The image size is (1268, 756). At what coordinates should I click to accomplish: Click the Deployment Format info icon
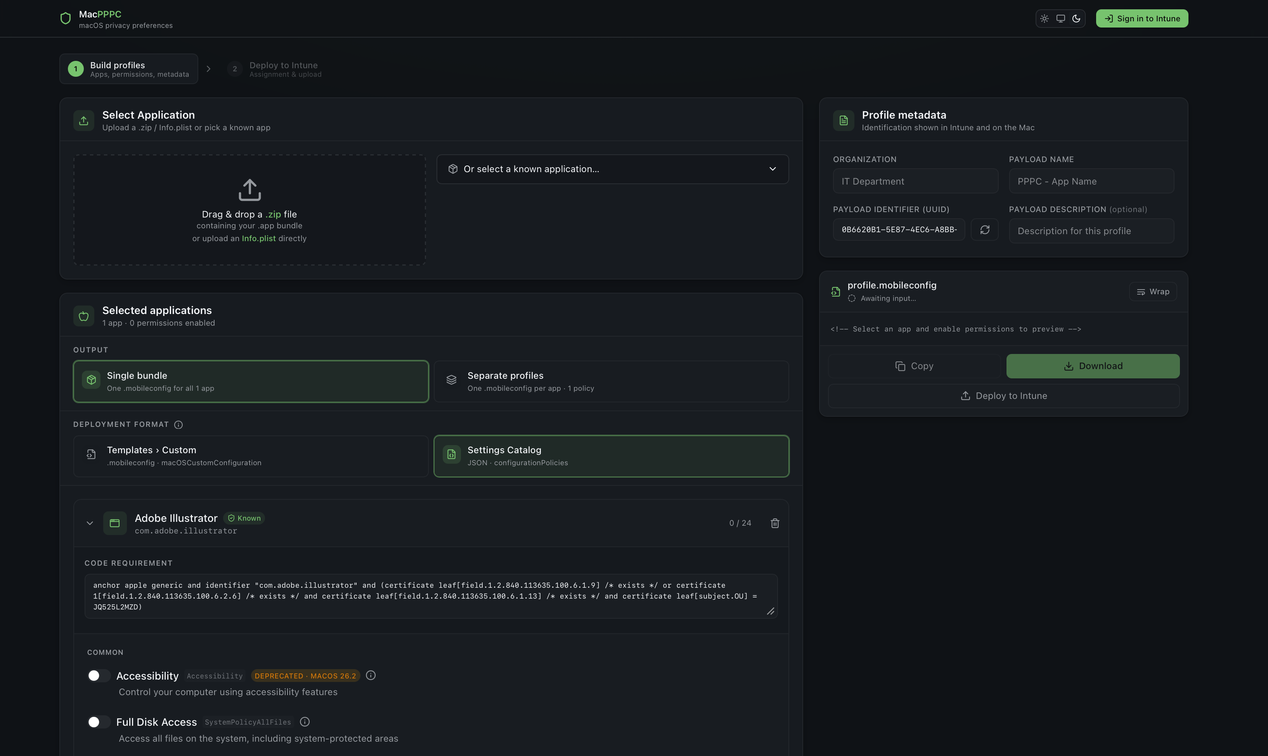(178, 425)
